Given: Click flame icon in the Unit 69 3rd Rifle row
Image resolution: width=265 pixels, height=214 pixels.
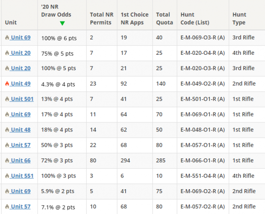Looking at the screenshot, I should 7,38.
